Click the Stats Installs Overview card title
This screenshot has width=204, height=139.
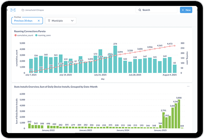(x=56, y=87)
